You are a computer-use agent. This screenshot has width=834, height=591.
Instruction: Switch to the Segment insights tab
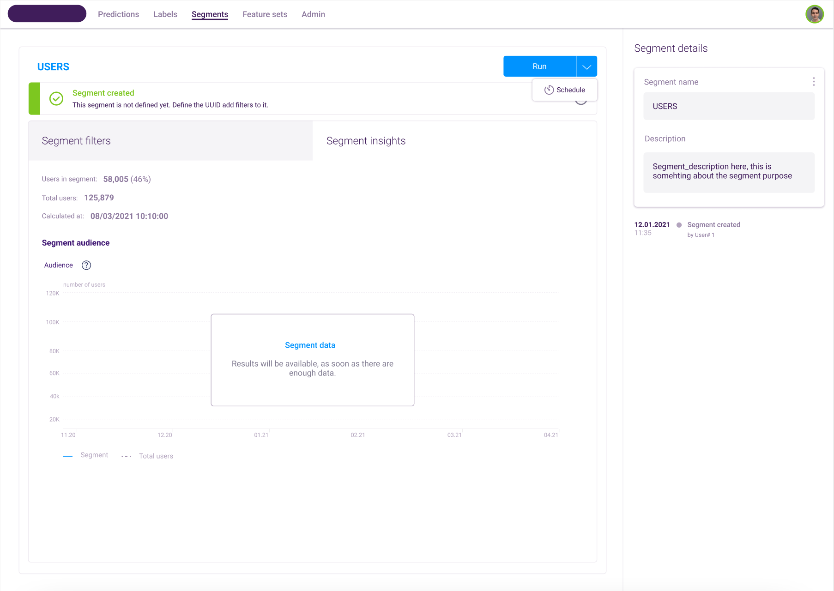click(366, 141)
